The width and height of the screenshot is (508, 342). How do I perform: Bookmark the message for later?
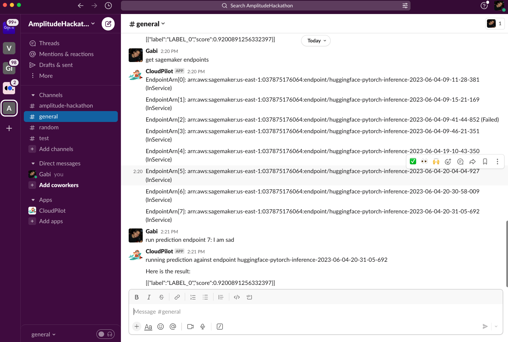coord(485,162)
